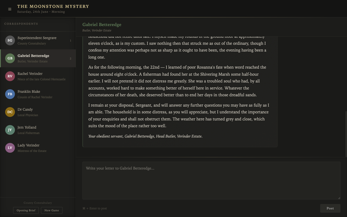Click the SG avatar for Superintendent Seegrave
347x217 pixels.
click(10, 40)
